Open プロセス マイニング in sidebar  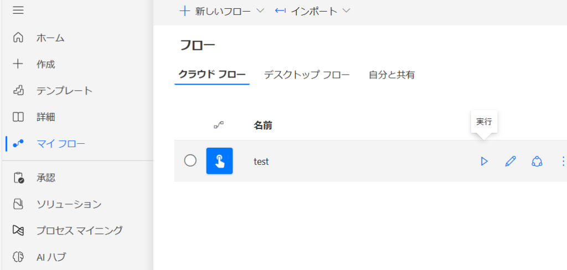click(79, 230)
